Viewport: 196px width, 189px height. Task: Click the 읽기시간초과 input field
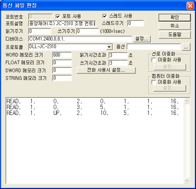(118, 55)
